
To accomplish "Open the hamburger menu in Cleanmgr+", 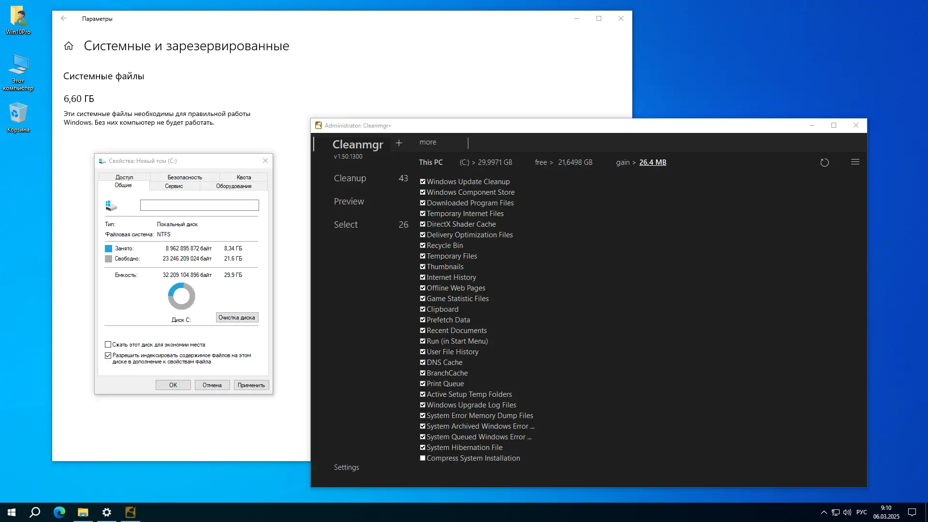I will [x=855, y=162].
